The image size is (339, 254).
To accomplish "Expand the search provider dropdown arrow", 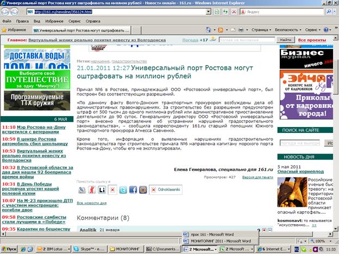I will click(335, 11).
